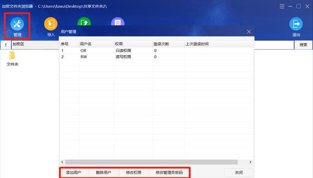Click the sequence number 2 cell
This screenshot has height=178, width=313.
pyautogui.click(x=63, y=57)
